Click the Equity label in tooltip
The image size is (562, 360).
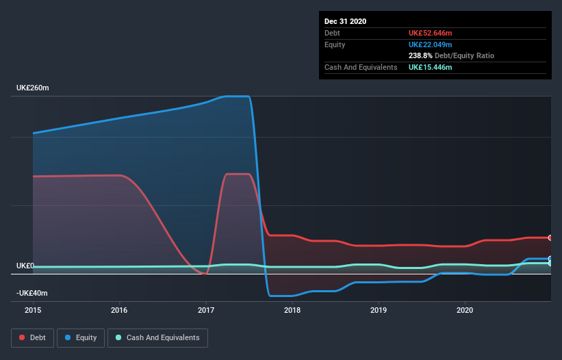335,44
